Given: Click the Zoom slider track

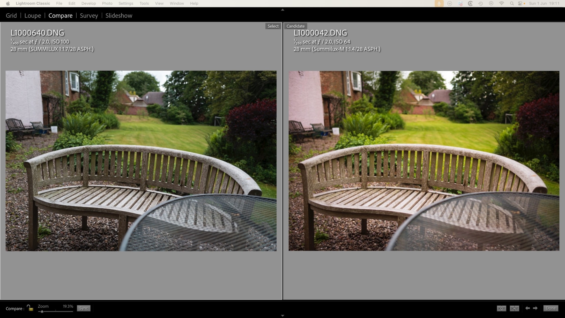Looking at the screenshot, I should pyautogui.click(x=60, y=311).
